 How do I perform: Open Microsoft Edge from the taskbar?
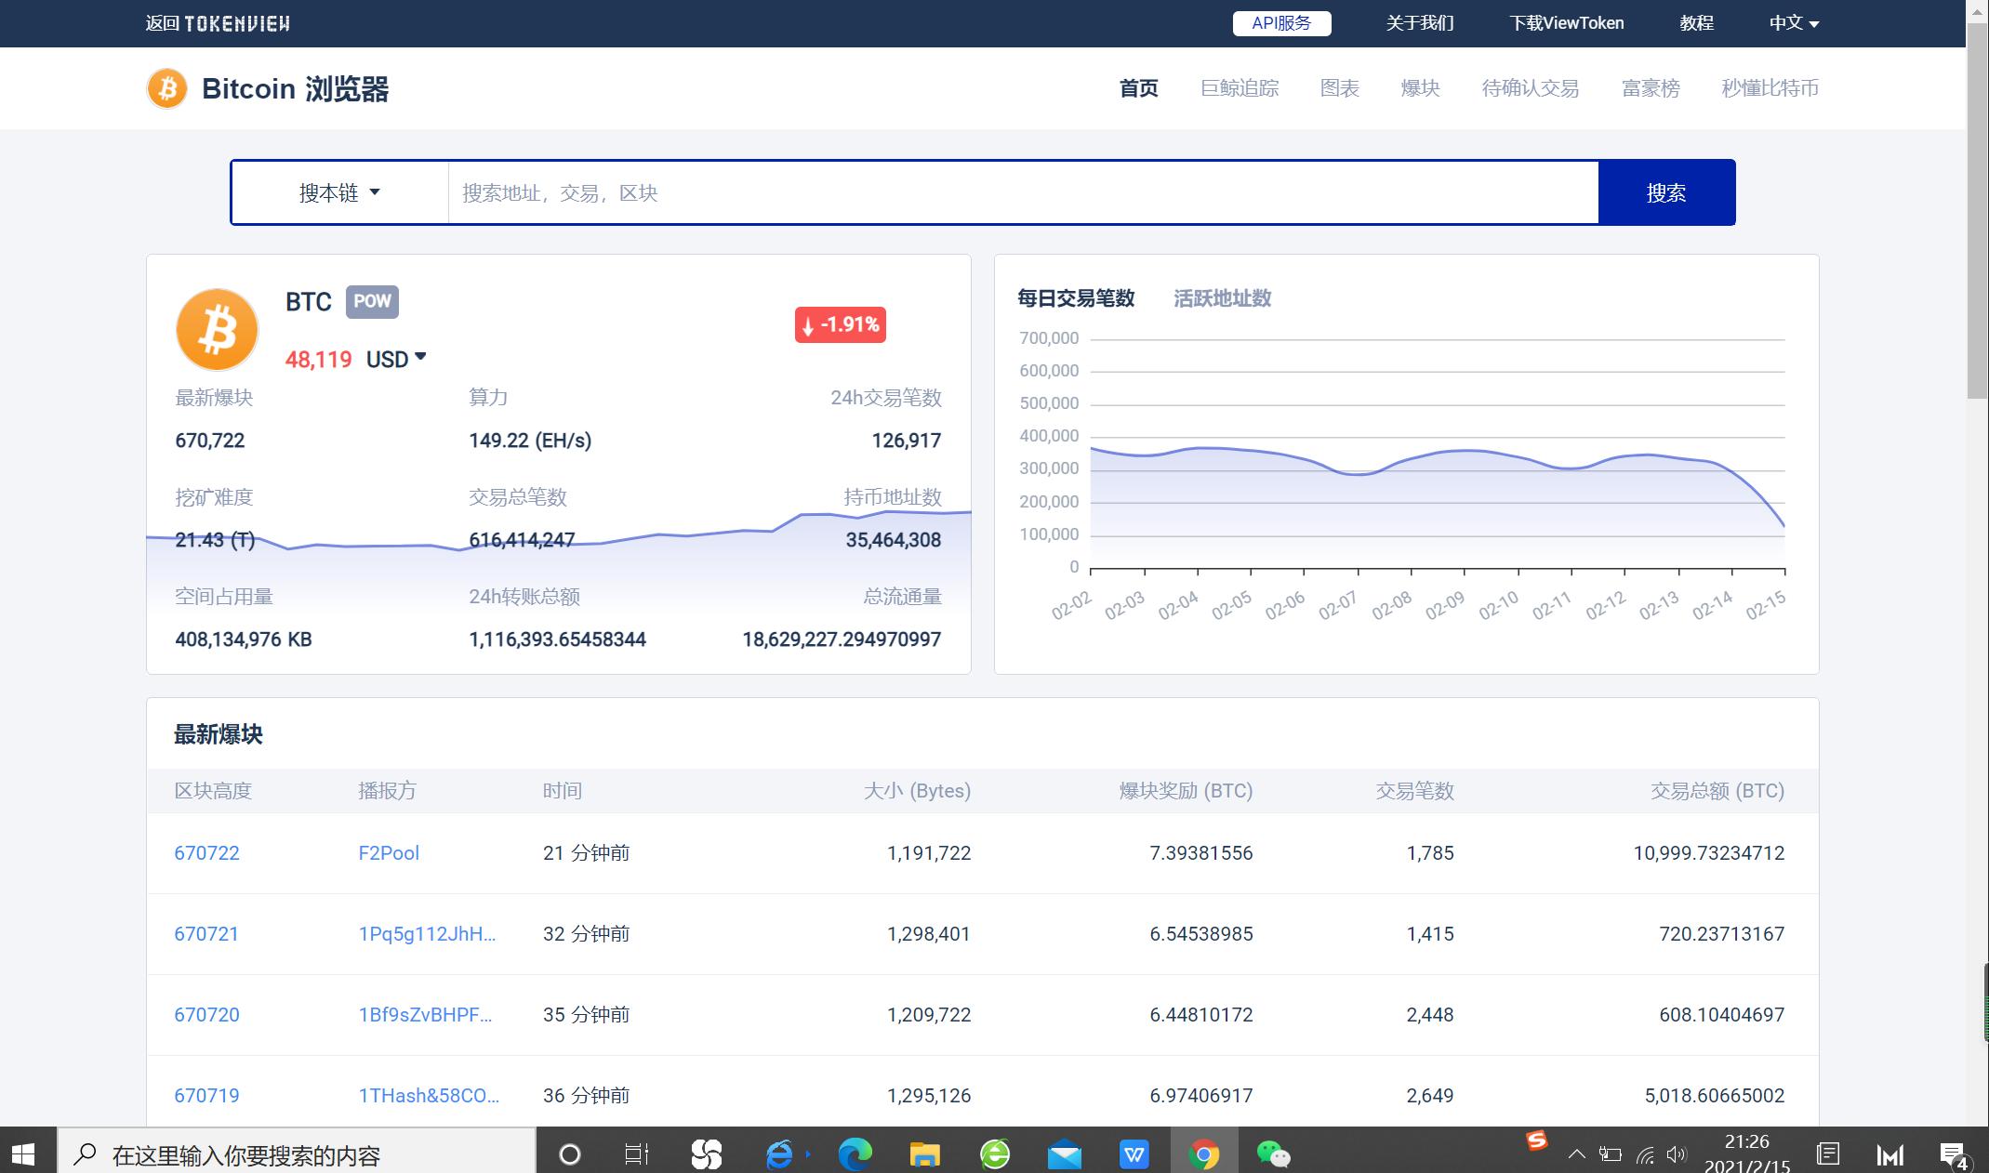(855, 1154)
